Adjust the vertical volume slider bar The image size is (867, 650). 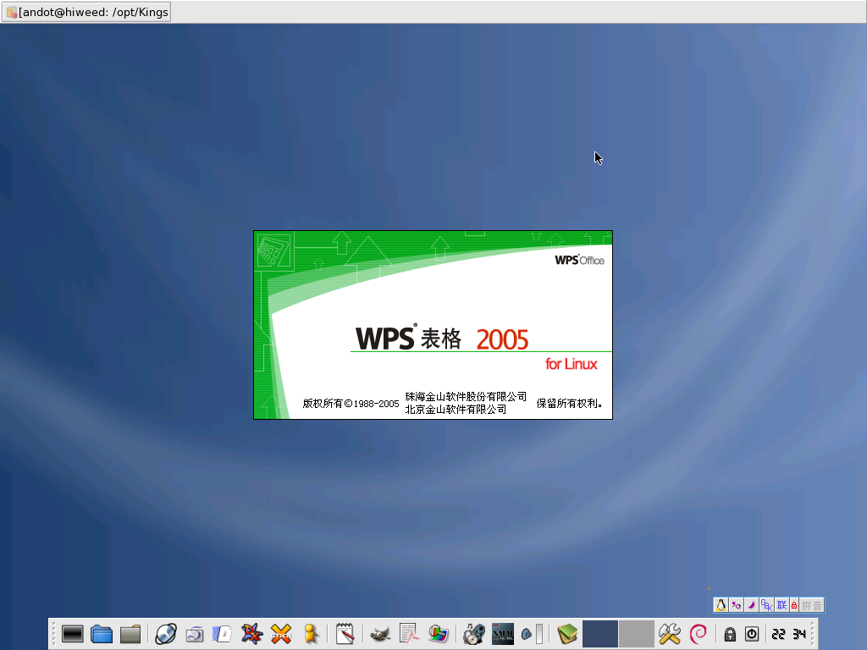[539, 634]
